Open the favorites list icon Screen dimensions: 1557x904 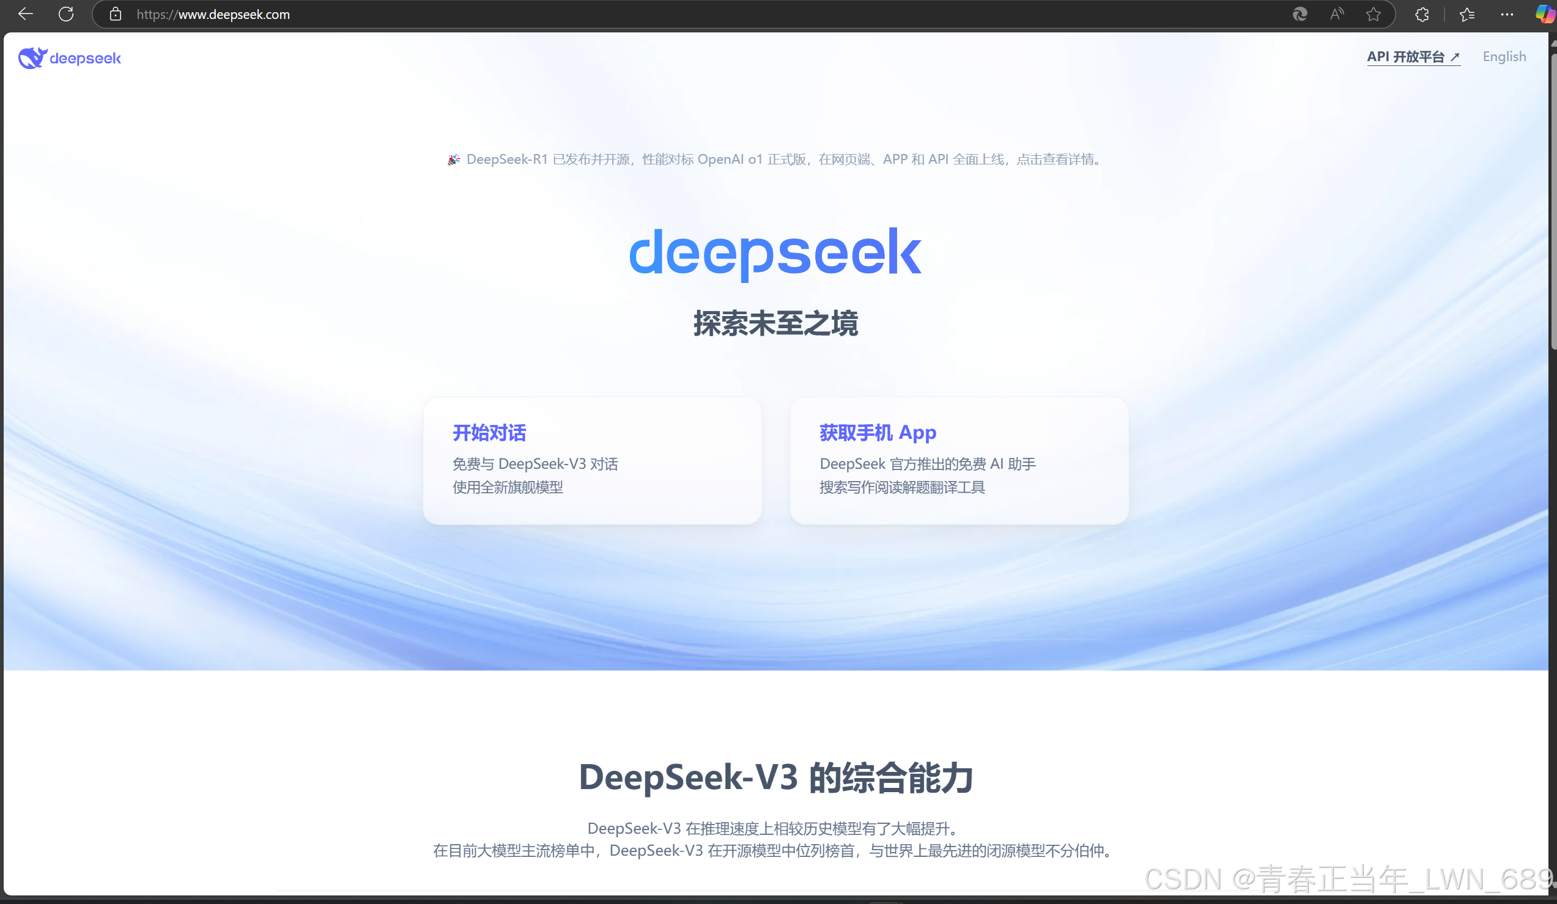pos(1466,14)
